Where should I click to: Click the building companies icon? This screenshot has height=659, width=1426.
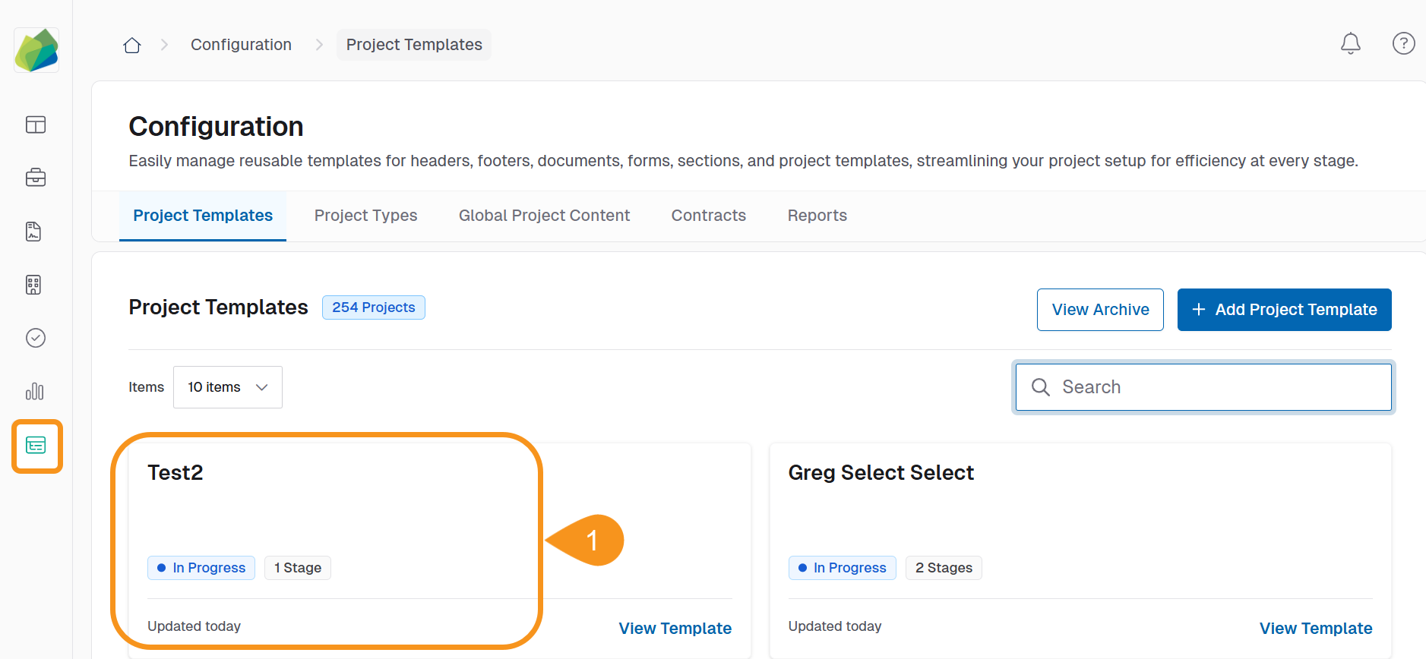pyautogui.click(x=33, y=285)
